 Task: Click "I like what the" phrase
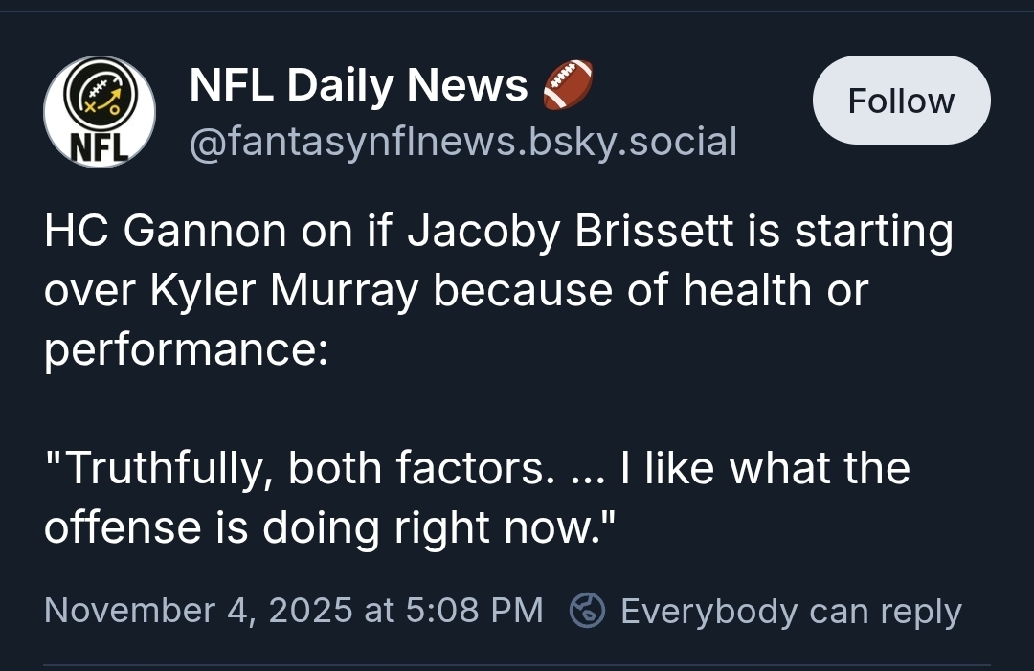[x=765, y=468]
